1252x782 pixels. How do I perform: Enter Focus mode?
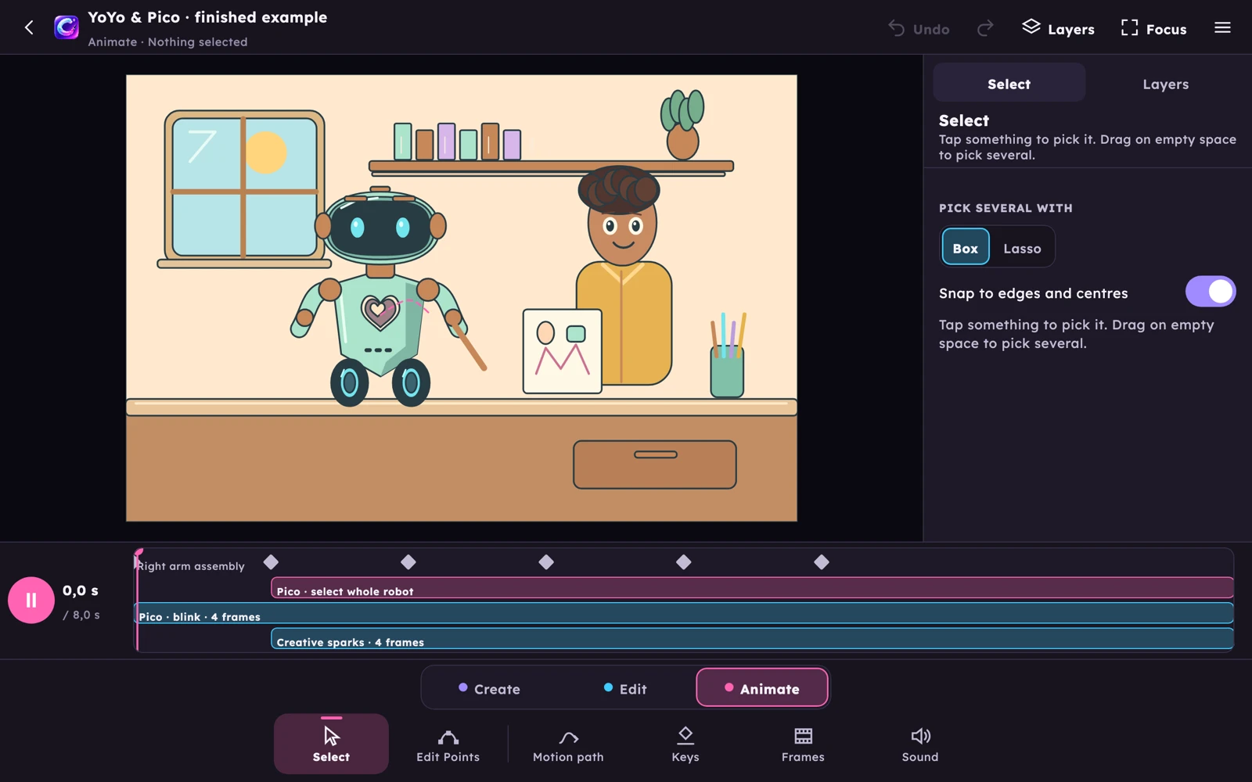(1153, 28)
